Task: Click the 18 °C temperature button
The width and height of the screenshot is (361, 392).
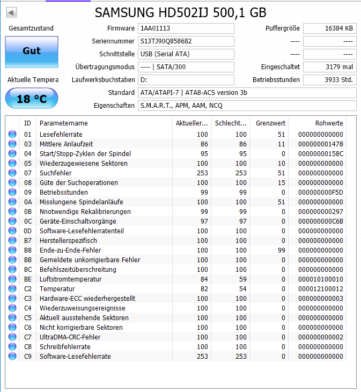Action: pyautogui.click(x=32, y=98)
